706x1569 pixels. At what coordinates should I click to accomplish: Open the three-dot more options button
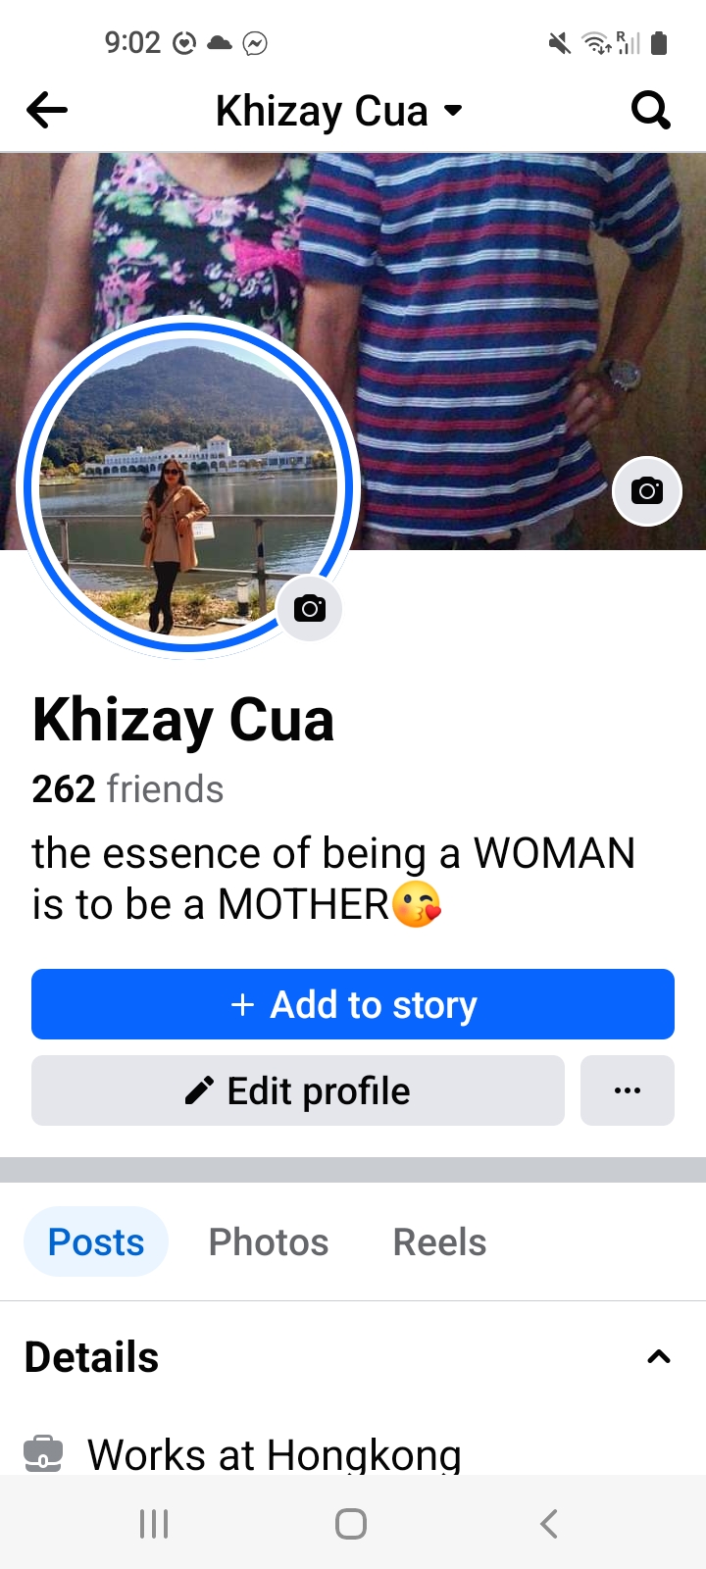point(628,1090)
